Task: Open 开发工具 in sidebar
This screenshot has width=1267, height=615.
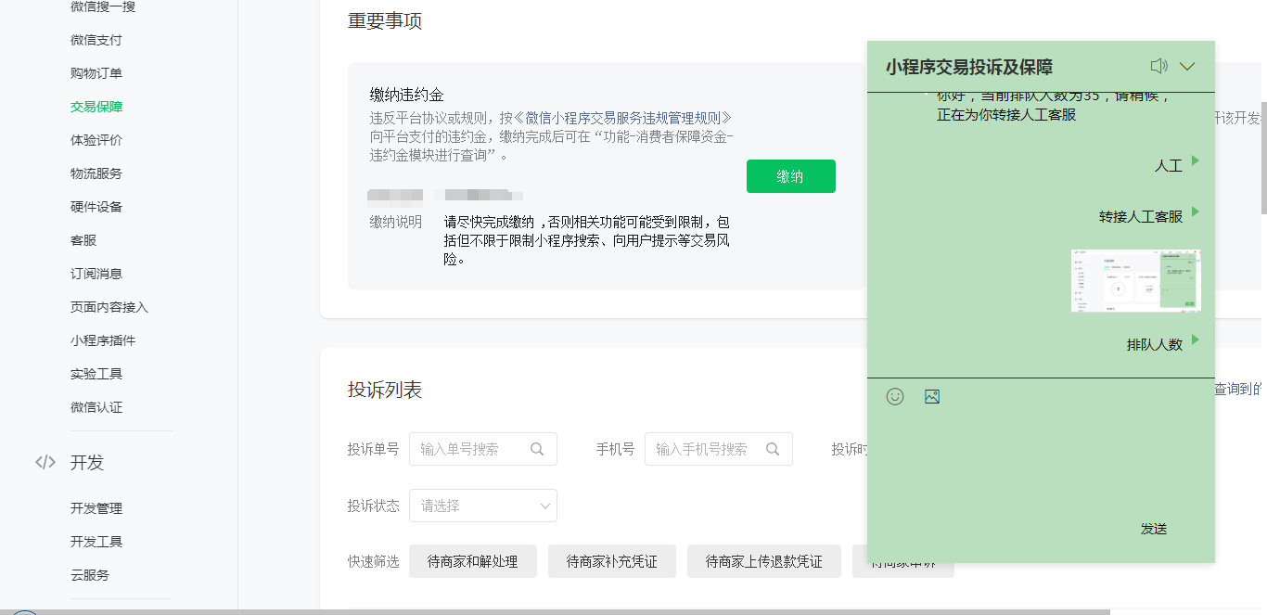Action: [x=96, y=542]
